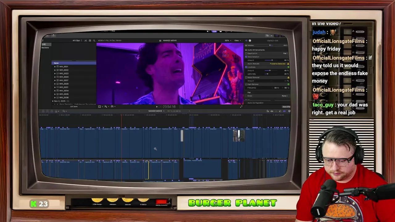This screenshot has height=222, width=395.
Task: Adjust the Loudness Amount slider
Action: pos(270,71)
